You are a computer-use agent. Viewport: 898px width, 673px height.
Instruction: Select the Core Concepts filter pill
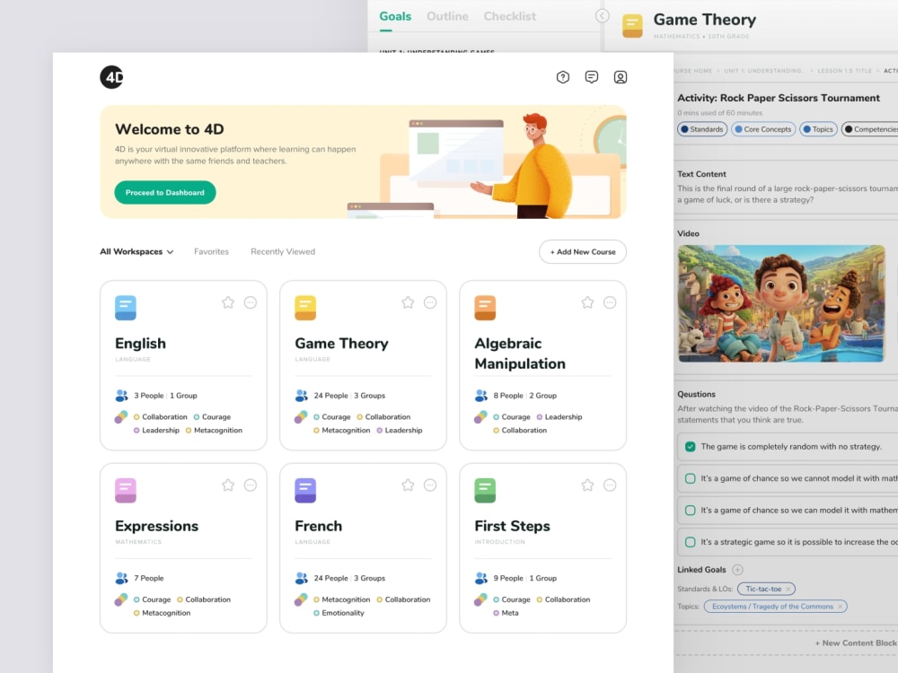pos(763,129)
